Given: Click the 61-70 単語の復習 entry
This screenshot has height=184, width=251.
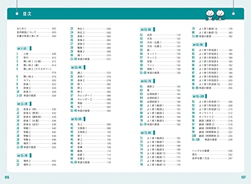Looking at the screenshot, I should 160,124.
